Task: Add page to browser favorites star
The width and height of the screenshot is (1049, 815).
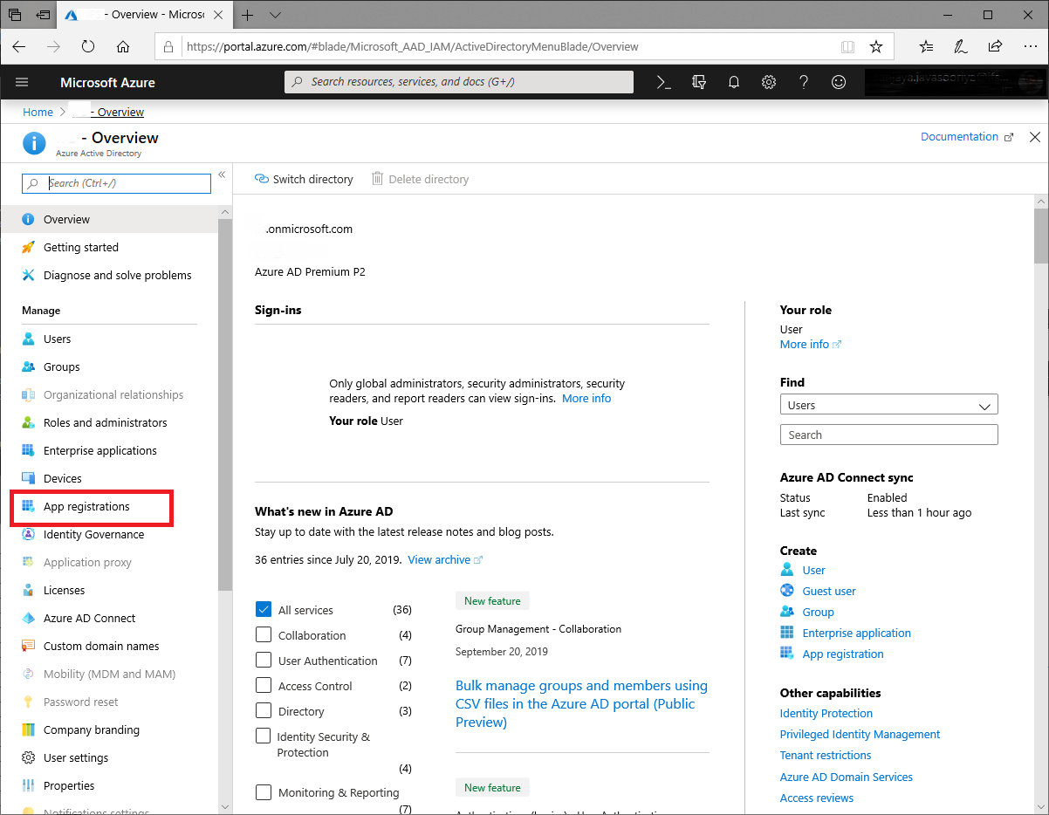Action: click(x=876, y=46)
